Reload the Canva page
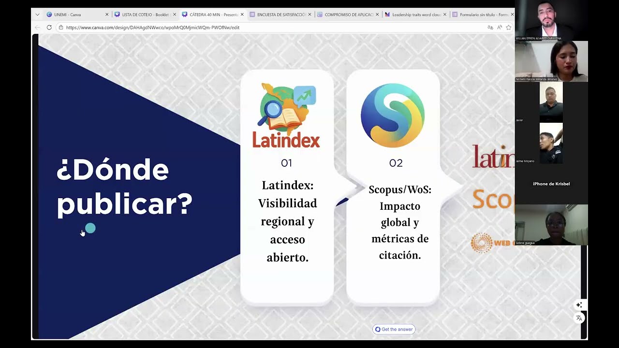619x348 pixels. coord(49,28)
